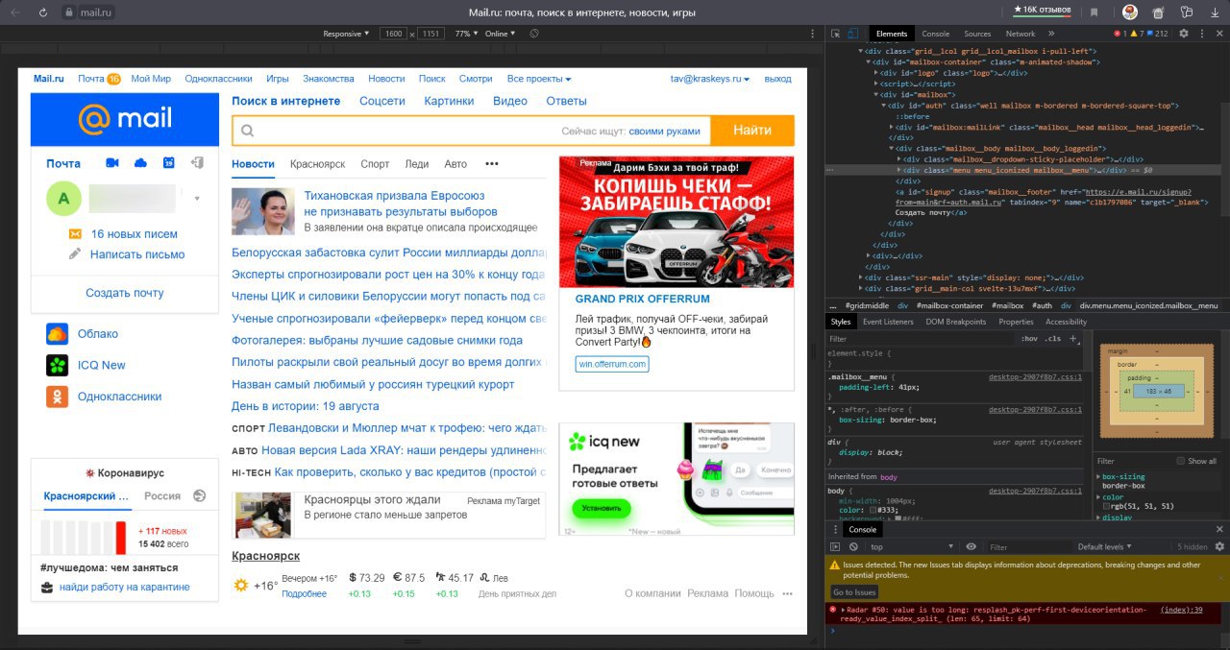Image resolution: width=1230 pixels, height=650 pixels.
Task: Clear the console with the ban icon
Action: coord(853,546)
